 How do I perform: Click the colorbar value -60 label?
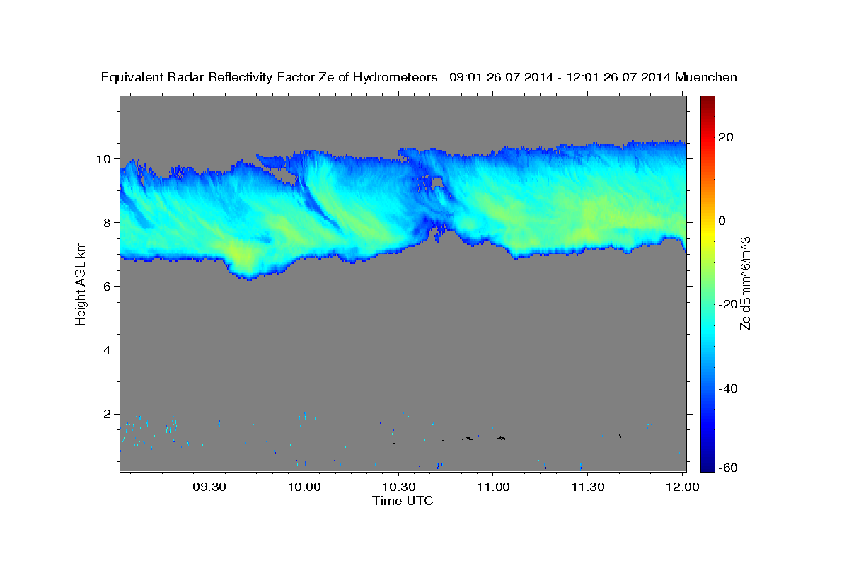pos(727,468)
